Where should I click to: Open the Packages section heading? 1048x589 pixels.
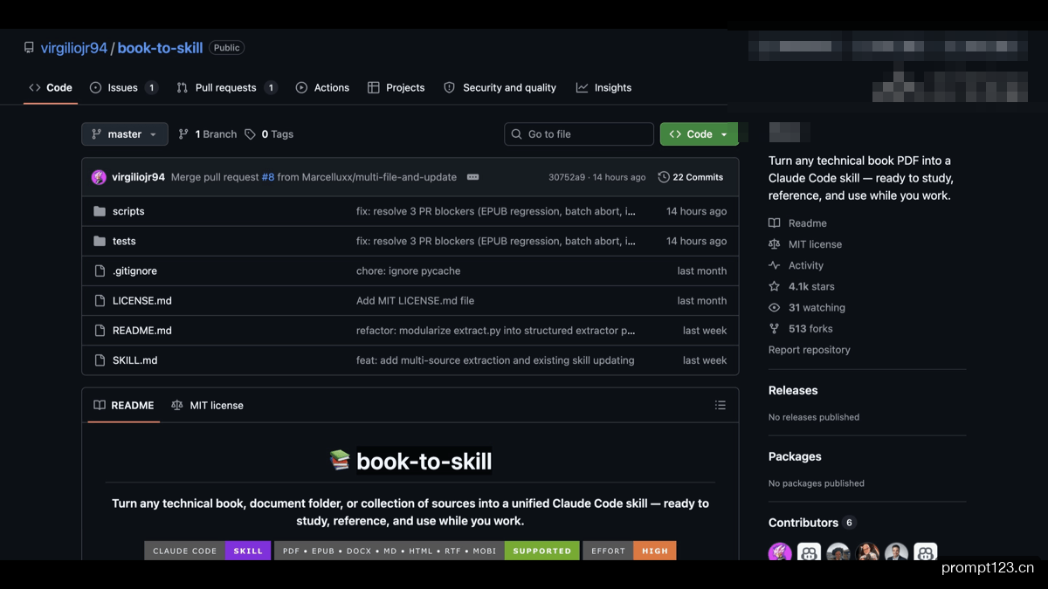(795, 456)
